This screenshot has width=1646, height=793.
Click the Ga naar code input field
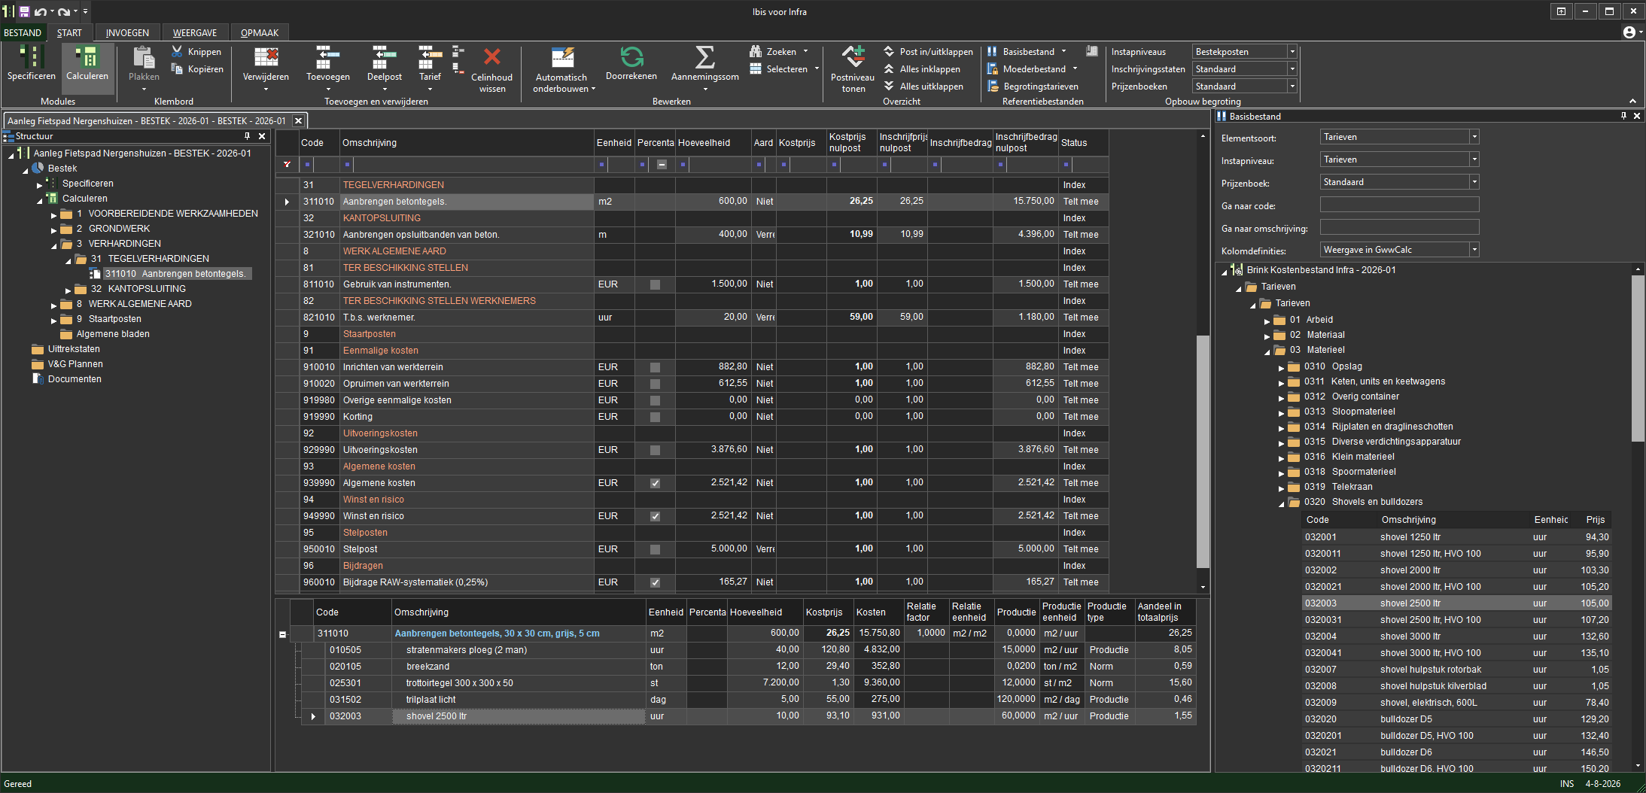(x=1399, y=205)
